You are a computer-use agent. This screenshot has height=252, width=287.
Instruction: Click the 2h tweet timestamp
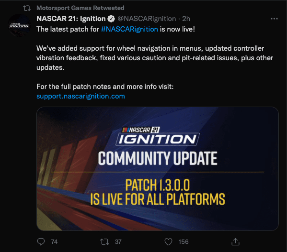[x=186, y=19]
